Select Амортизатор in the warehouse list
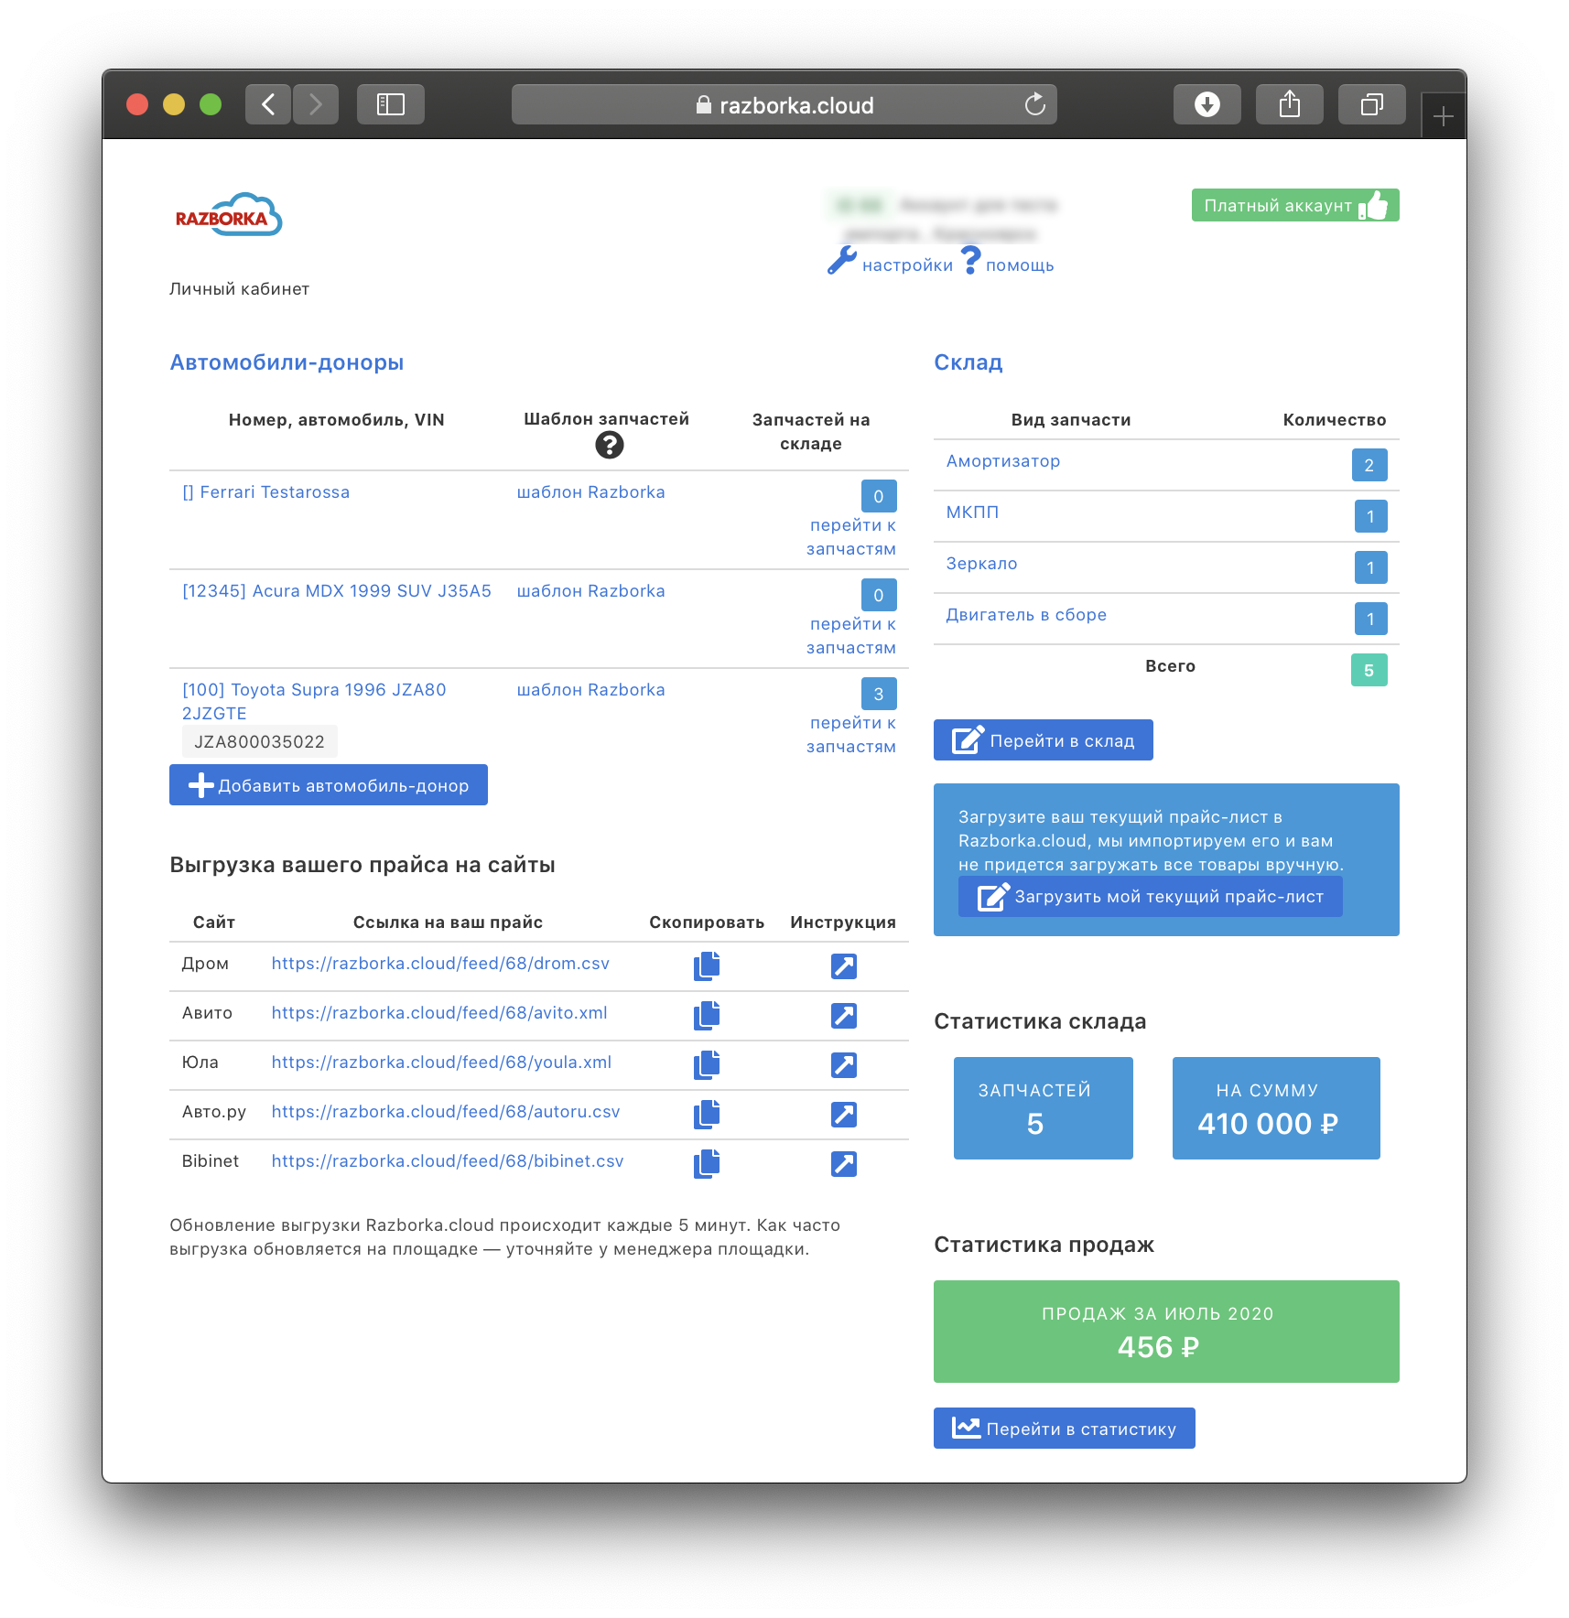 click(1002, 461)
